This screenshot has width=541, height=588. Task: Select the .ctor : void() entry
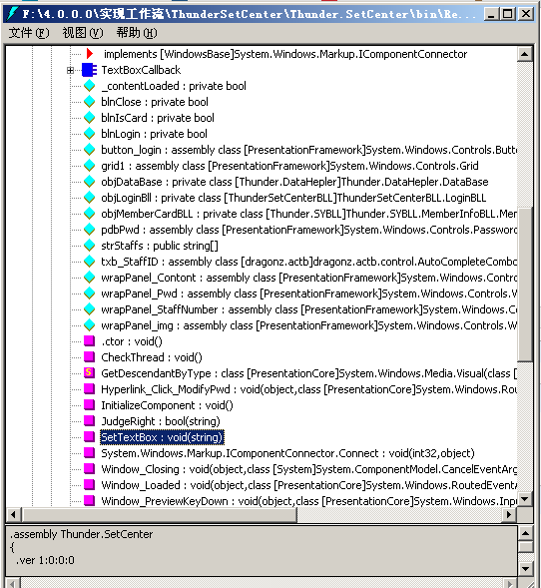tap(132, 341)
